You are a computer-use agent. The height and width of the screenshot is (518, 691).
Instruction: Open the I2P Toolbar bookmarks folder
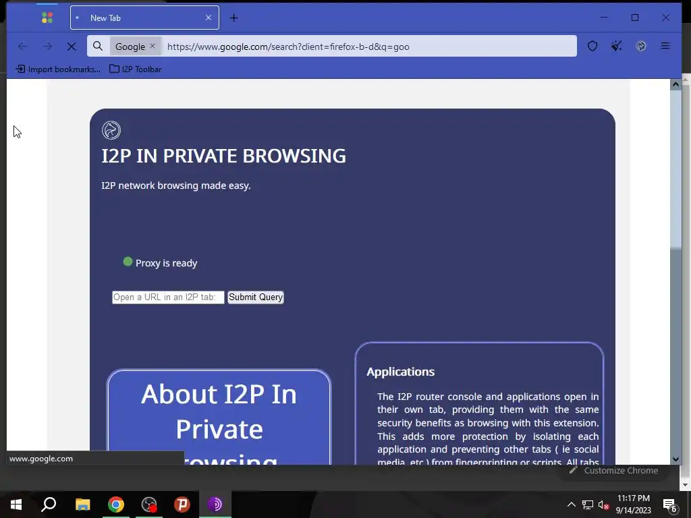click(135, 69)
